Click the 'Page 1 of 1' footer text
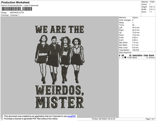The image size is (156, 121). coord(150,119)
